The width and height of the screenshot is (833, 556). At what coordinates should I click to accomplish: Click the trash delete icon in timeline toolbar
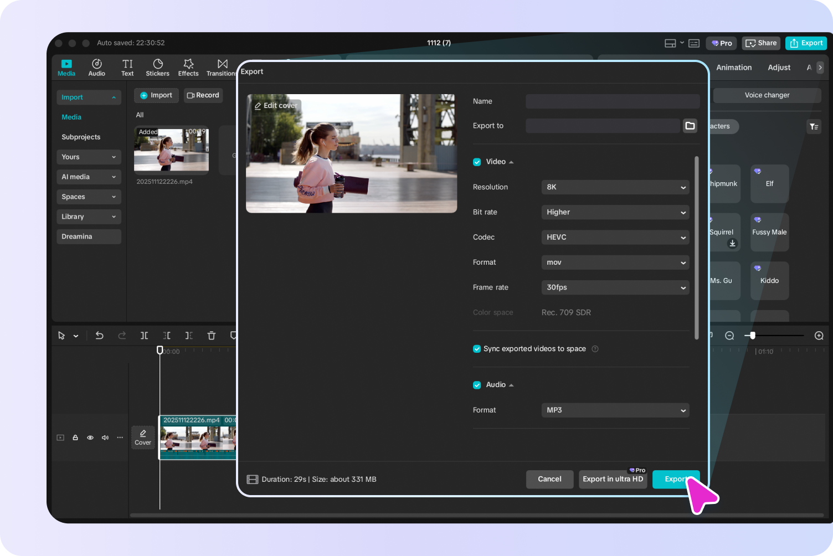(x=211, y=336)
